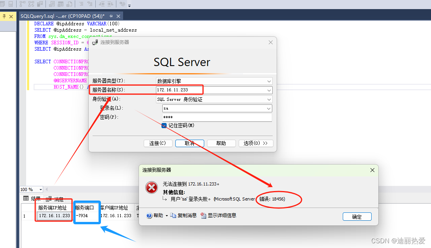Toggle the 记住密码 remember password checkbox

(x=164, y=125)
